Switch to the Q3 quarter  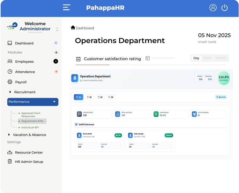point(100,97)
